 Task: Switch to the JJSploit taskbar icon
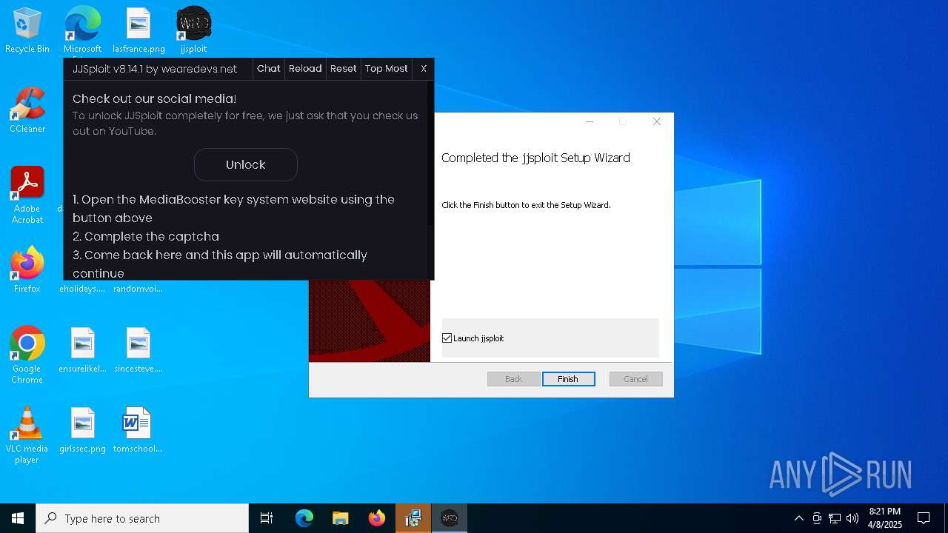(x=450, y=518)
